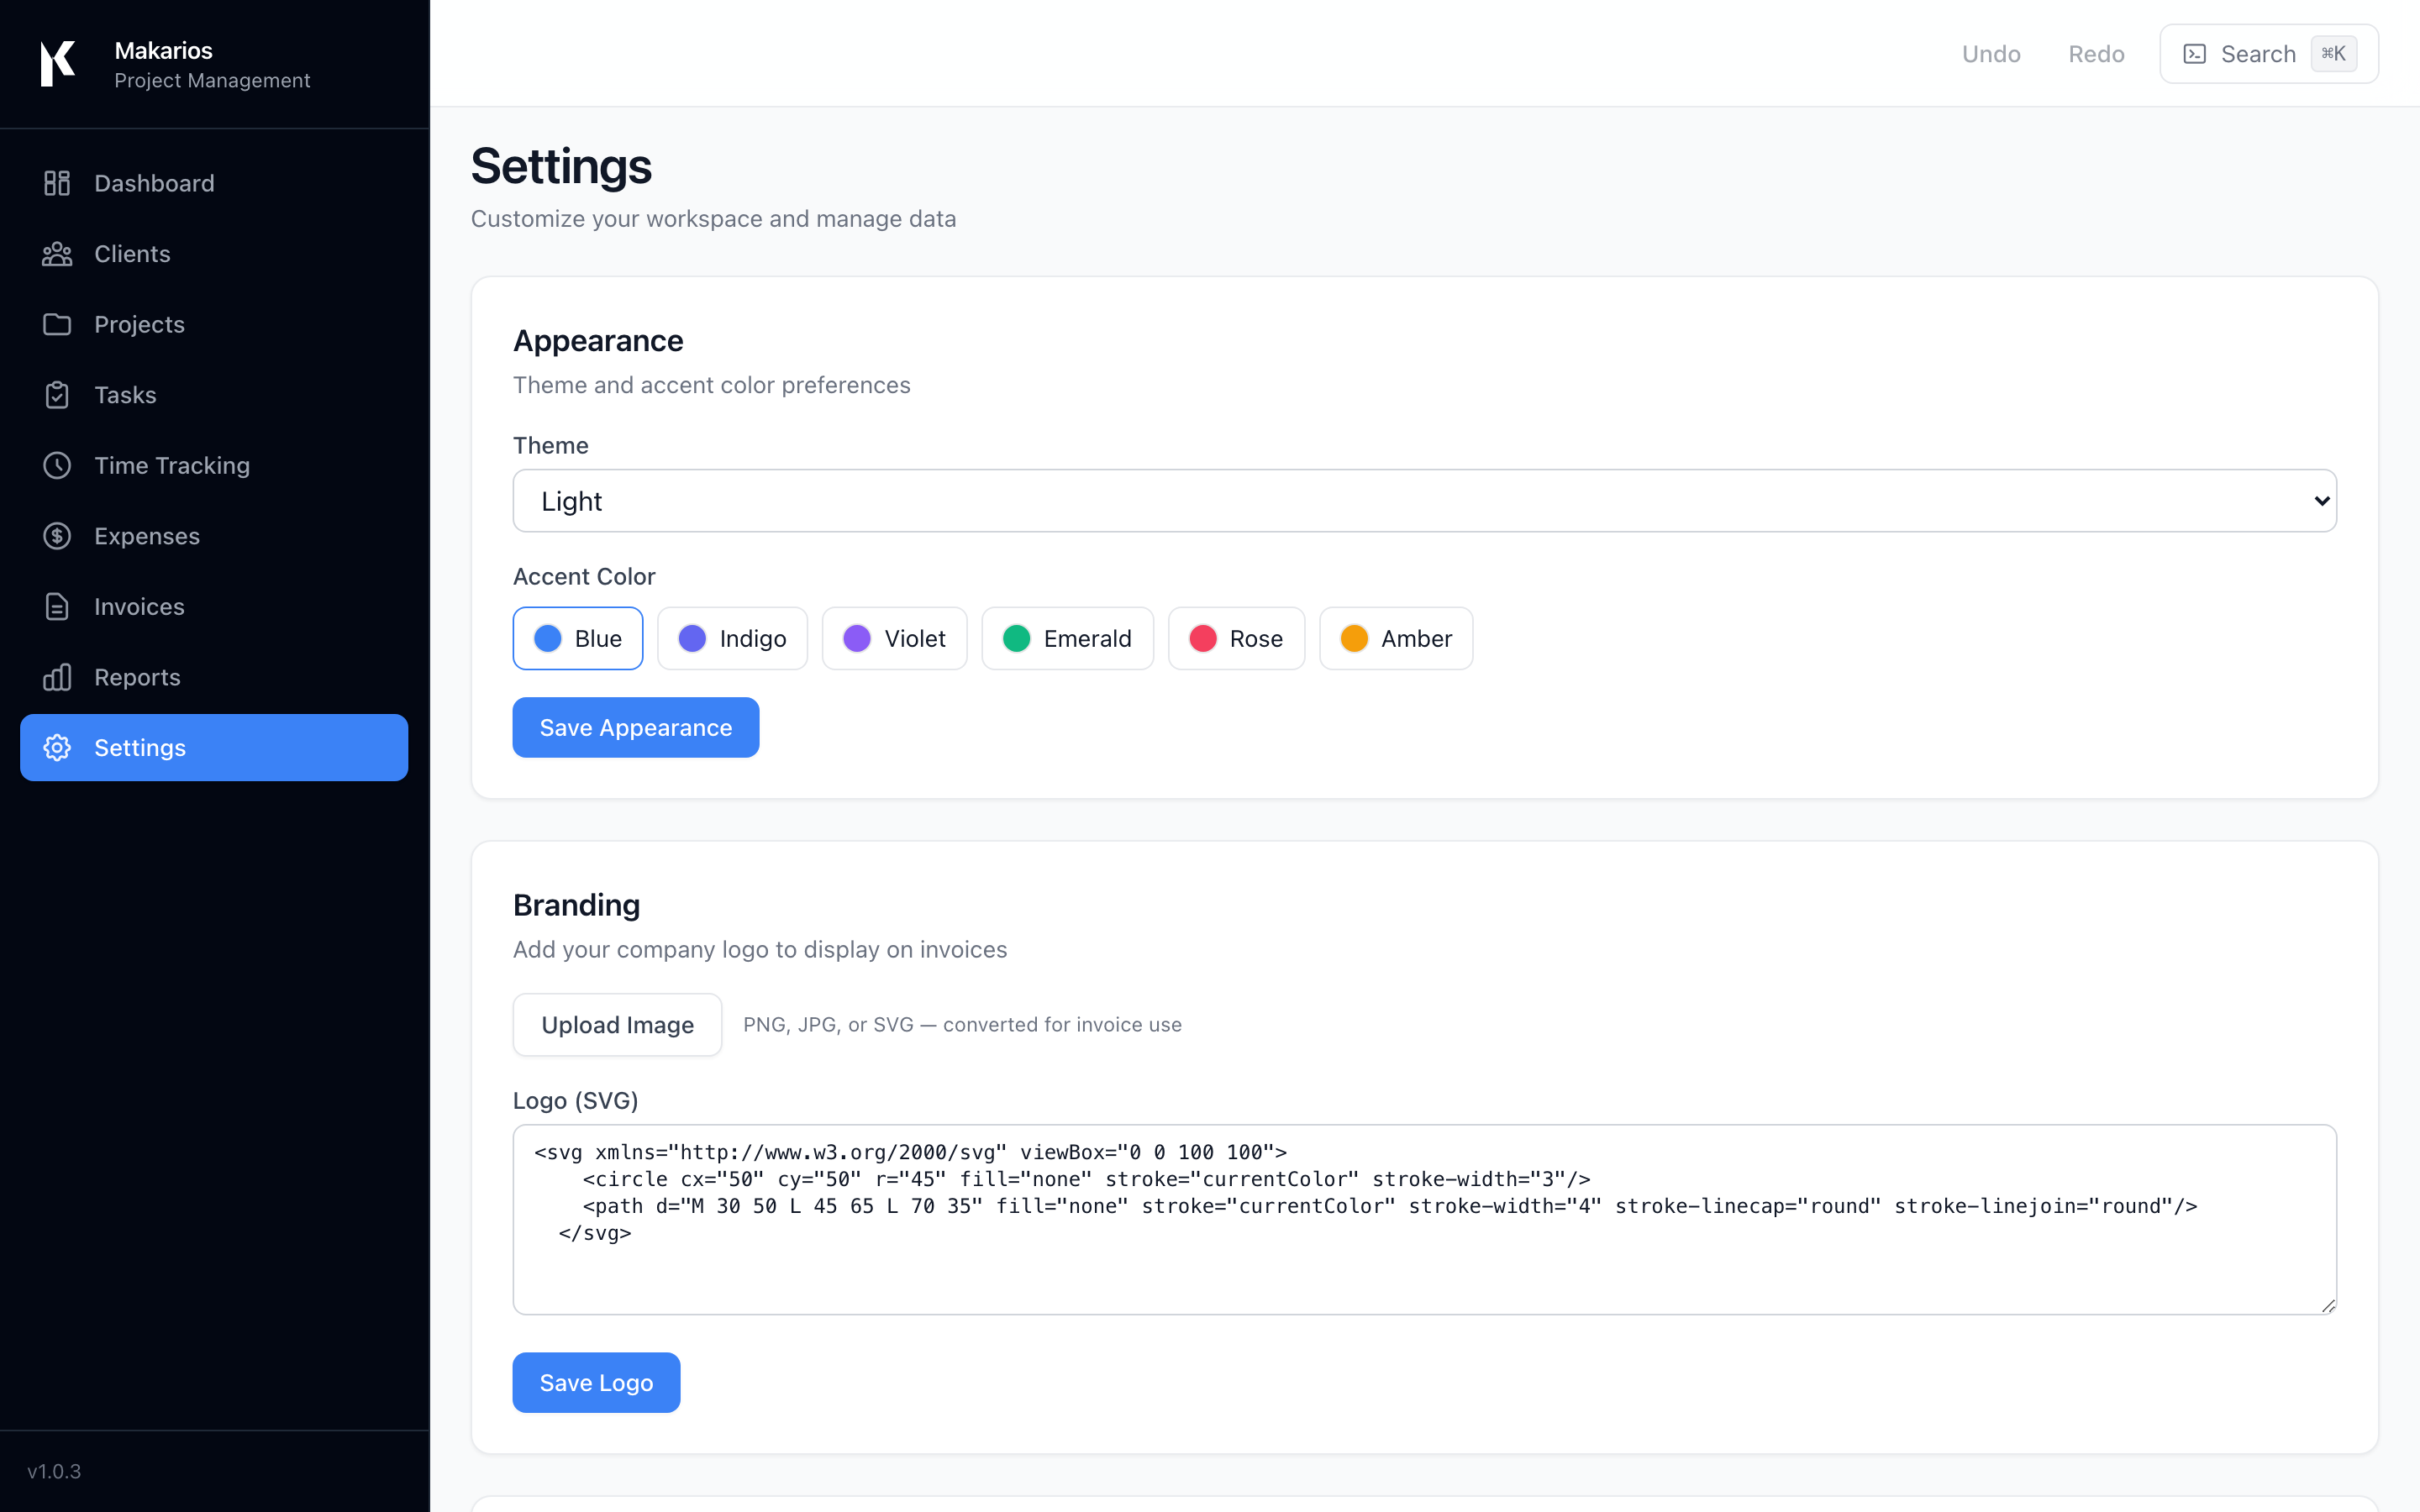Click the Invoices document icon

click(x=57, y=607)
